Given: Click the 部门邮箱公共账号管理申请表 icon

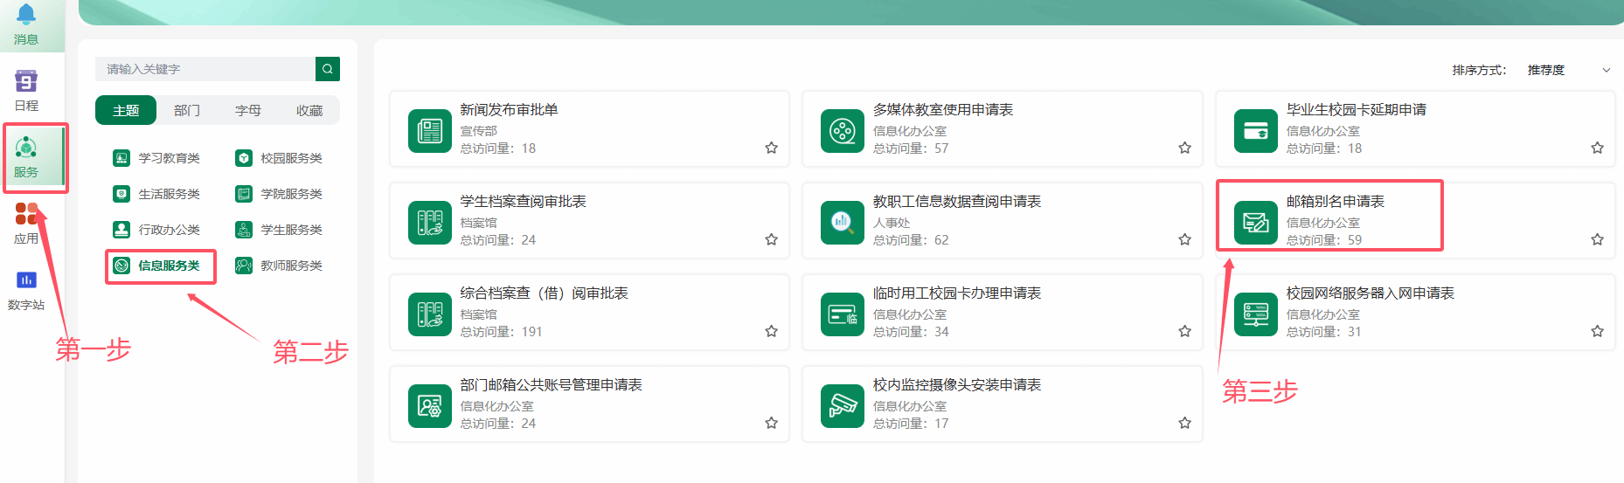Looking at the screenshot, I should (x=430, y=405).
